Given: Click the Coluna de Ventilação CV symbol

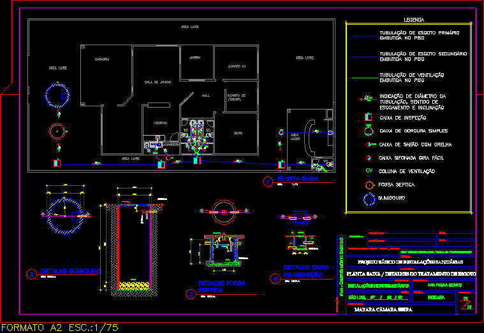Looking at the screenshot, I should pos(368,171).
